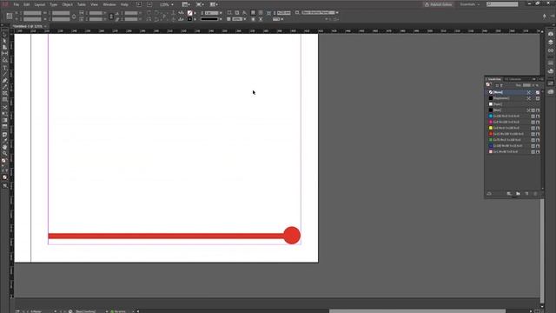Select the Line tool
Image resolution: width=556 pixels, height=313 pixels.
4,74
